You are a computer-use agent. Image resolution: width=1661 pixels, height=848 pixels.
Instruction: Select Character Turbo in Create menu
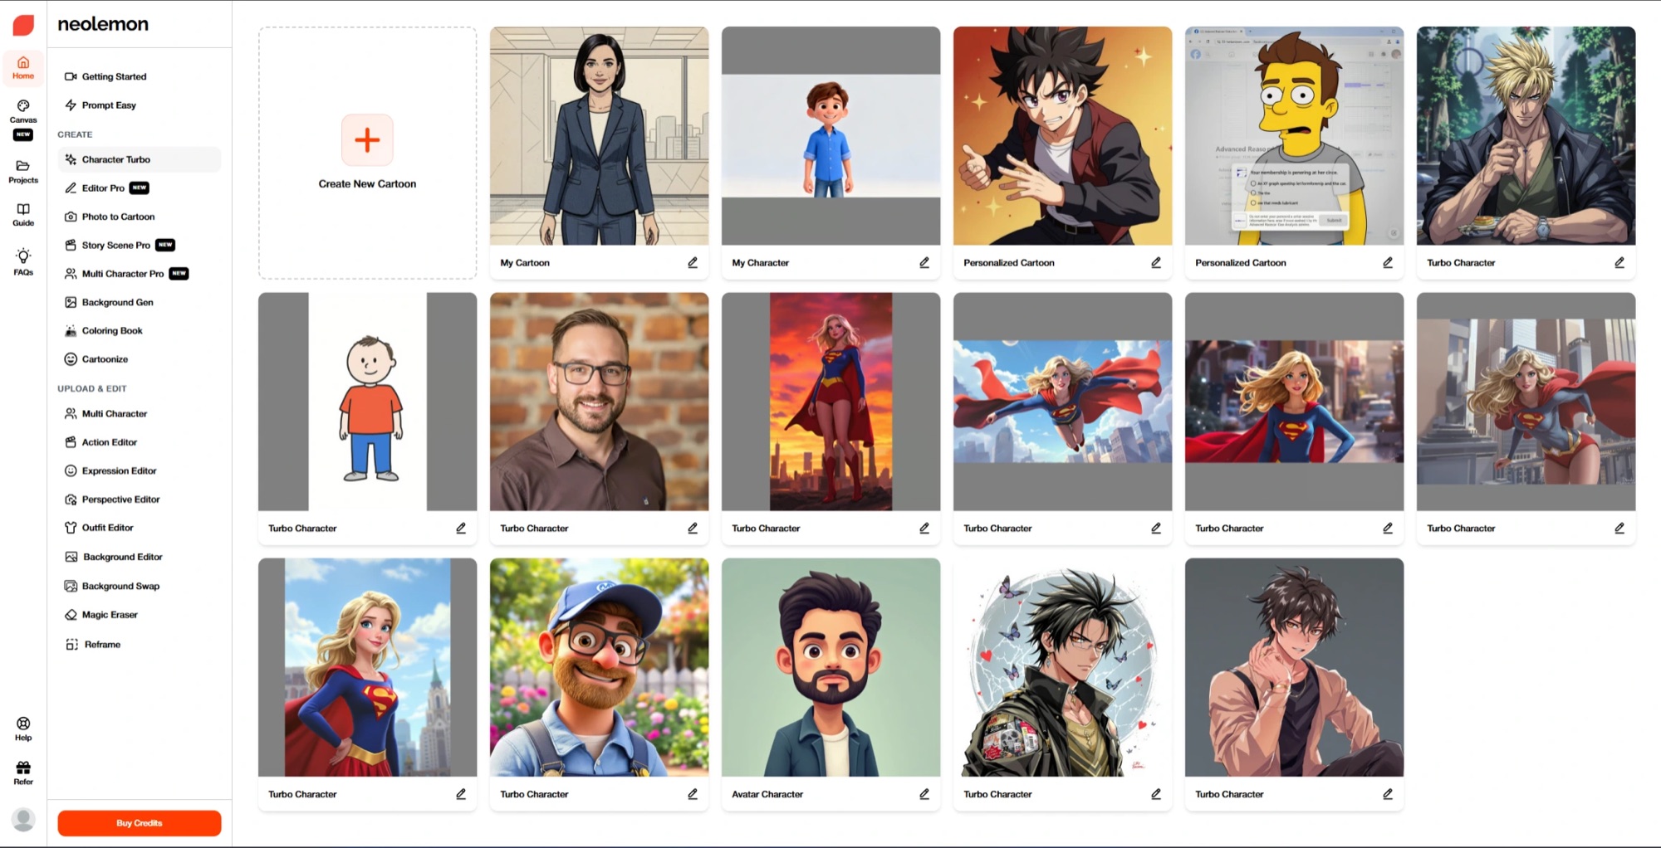pos(139,159)
